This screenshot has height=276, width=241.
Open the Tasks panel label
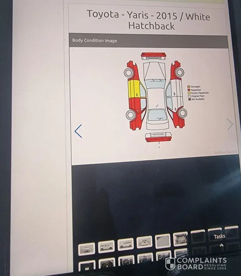pyautogui.click(x=220, y=236)
